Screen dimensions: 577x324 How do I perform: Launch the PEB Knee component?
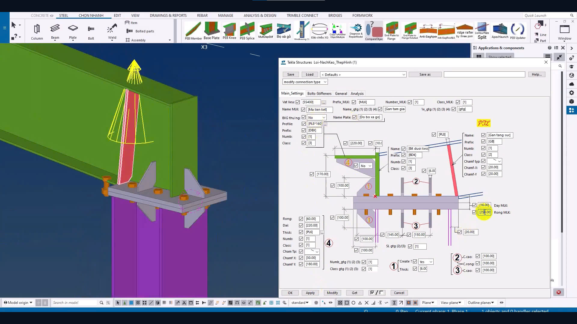[x=229, y=31]
